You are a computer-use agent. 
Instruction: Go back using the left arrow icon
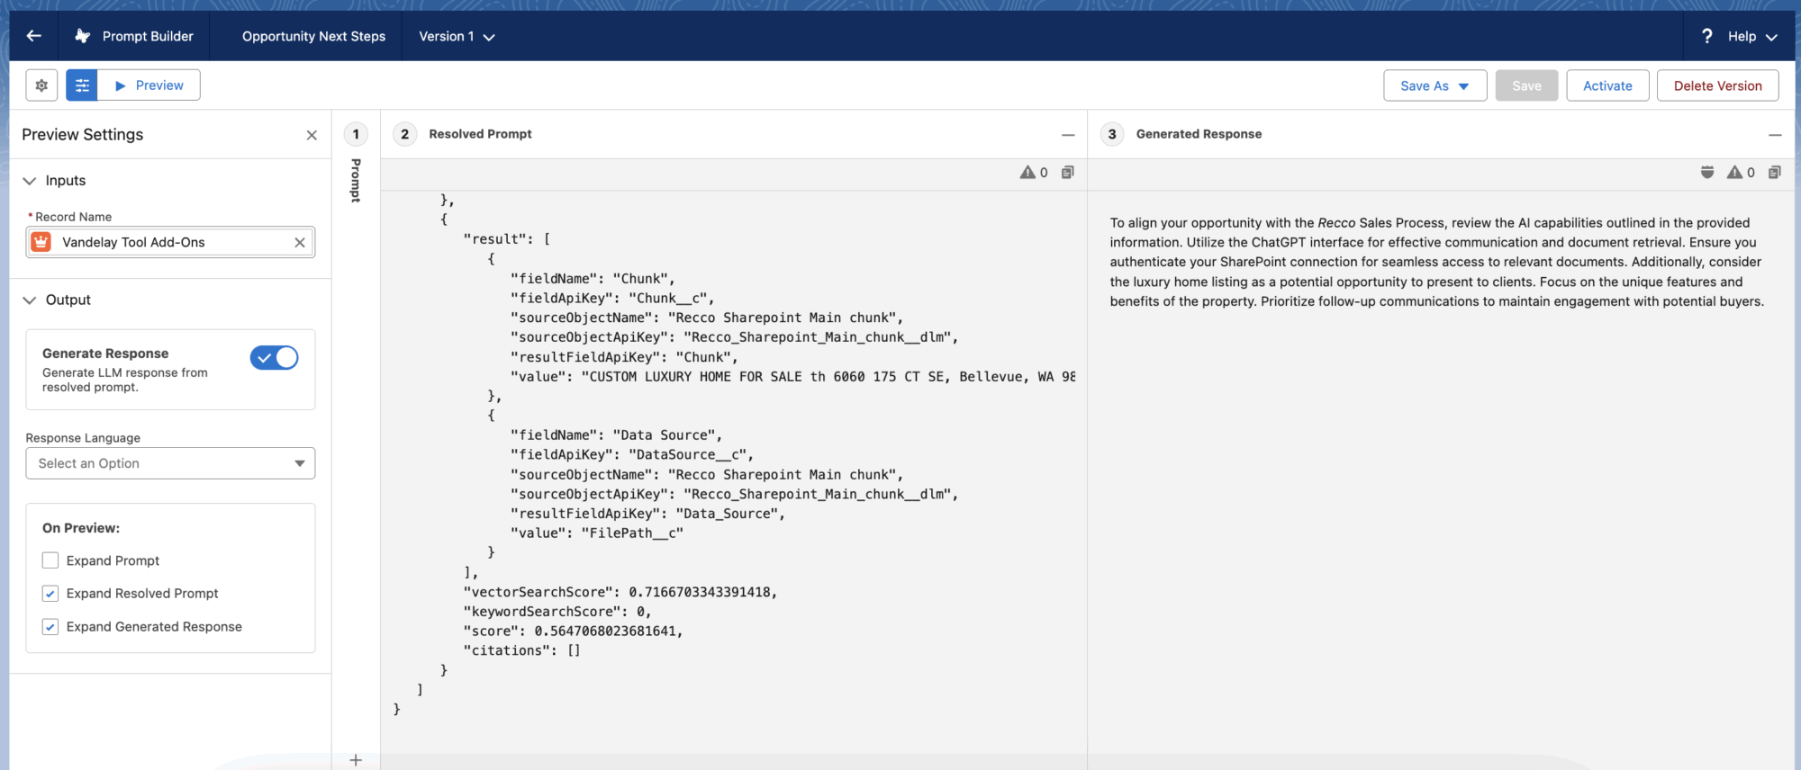(34, 36)
